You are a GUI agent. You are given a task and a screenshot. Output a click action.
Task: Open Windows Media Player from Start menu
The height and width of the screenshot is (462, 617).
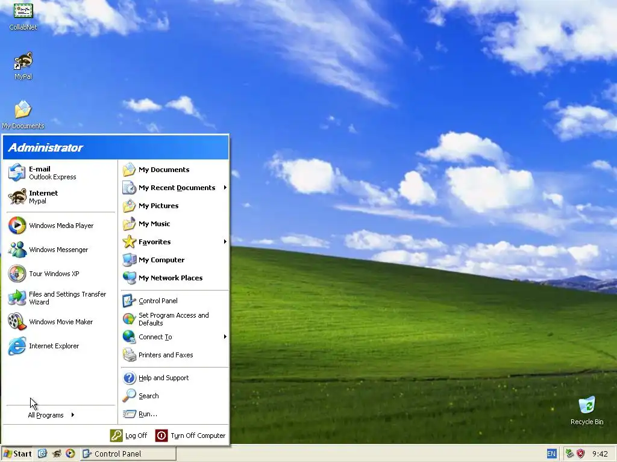(x=61, y=226)
